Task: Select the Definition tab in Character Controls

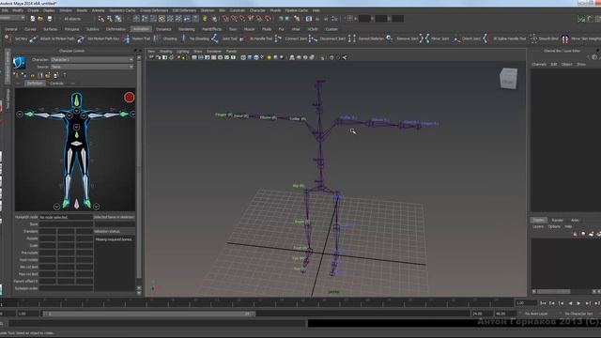Action: coord(35,84)
